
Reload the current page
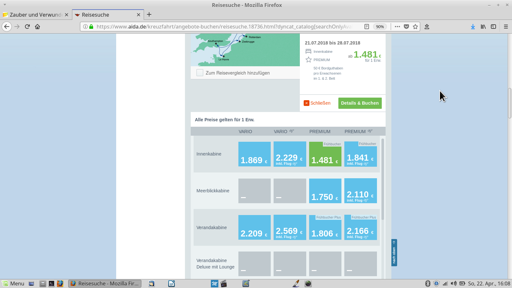27,27
